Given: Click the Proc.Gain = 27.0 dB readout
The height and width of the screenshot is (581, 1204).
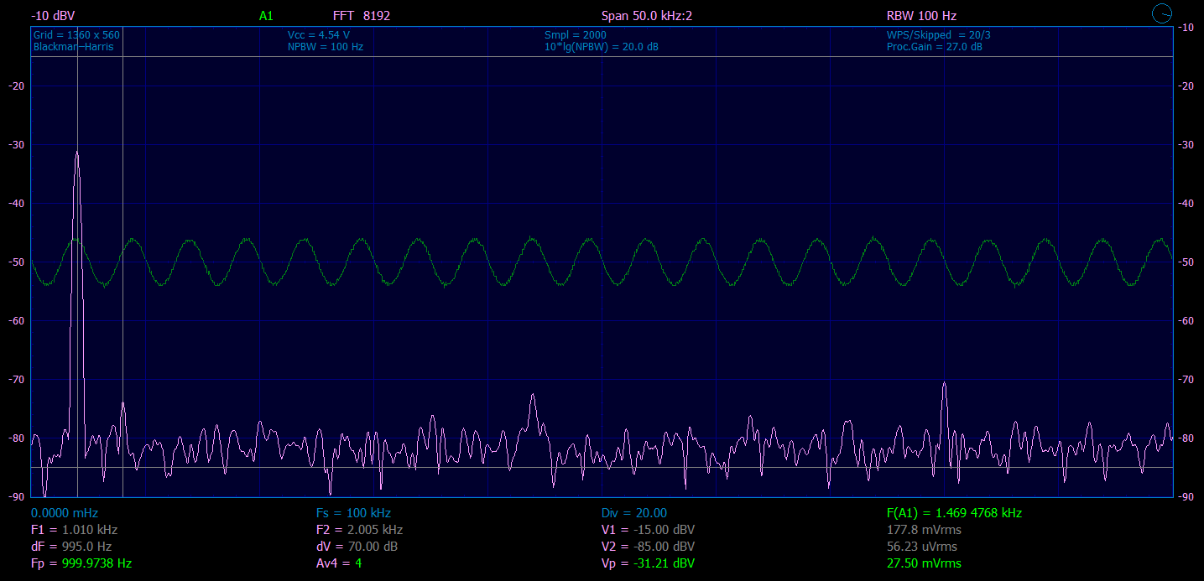Looking at the screenshot, I should point(935,47).
